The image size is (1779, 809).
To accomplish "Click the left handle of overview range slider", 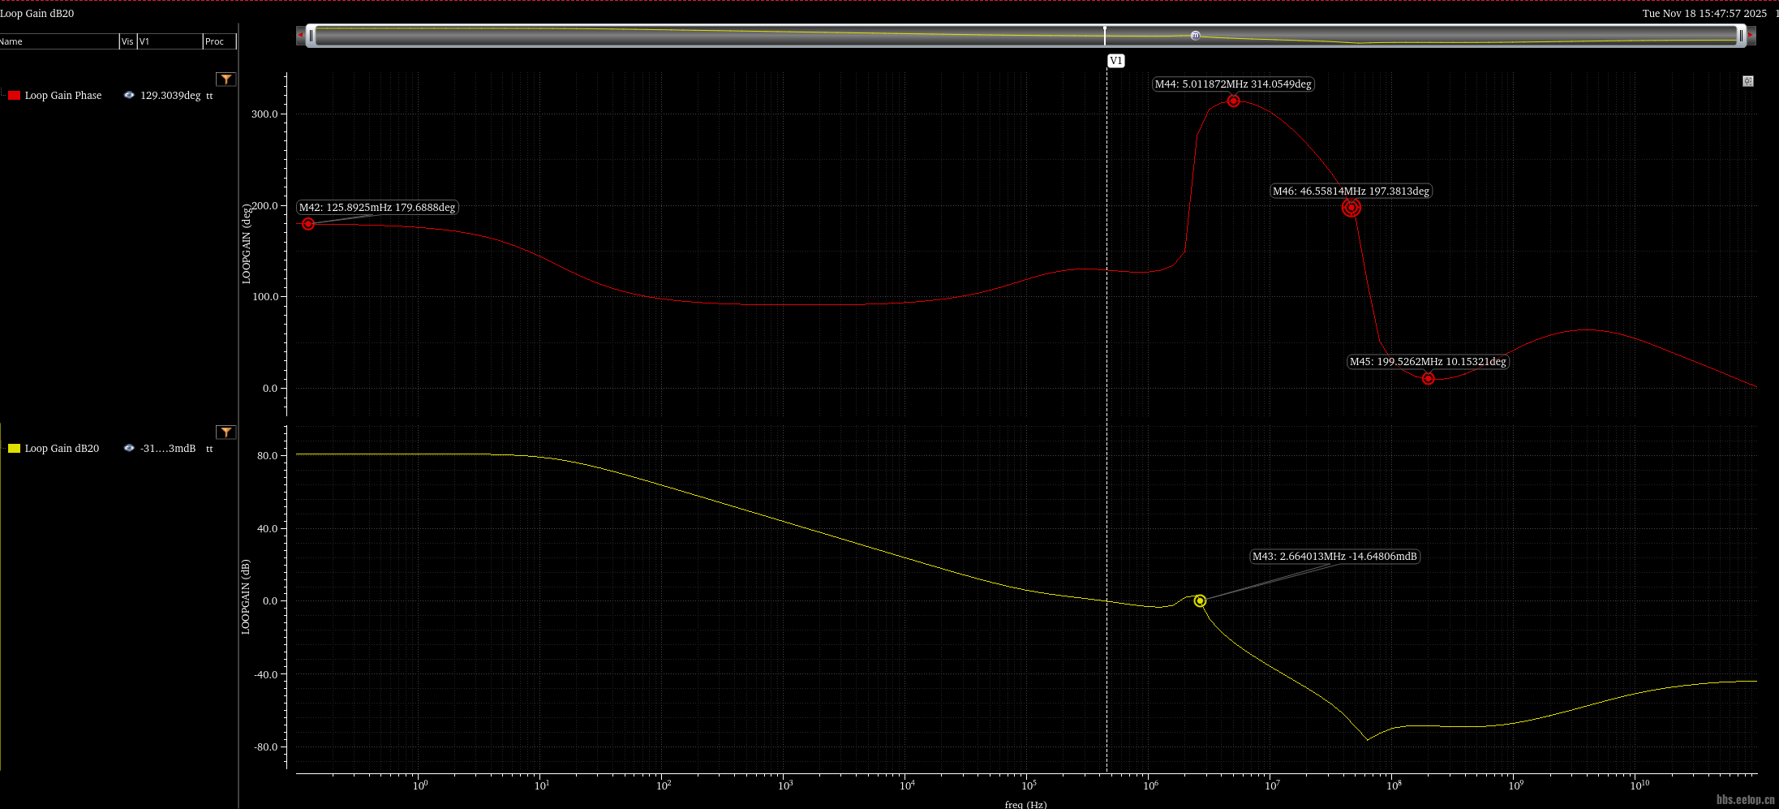I will 311,36.
